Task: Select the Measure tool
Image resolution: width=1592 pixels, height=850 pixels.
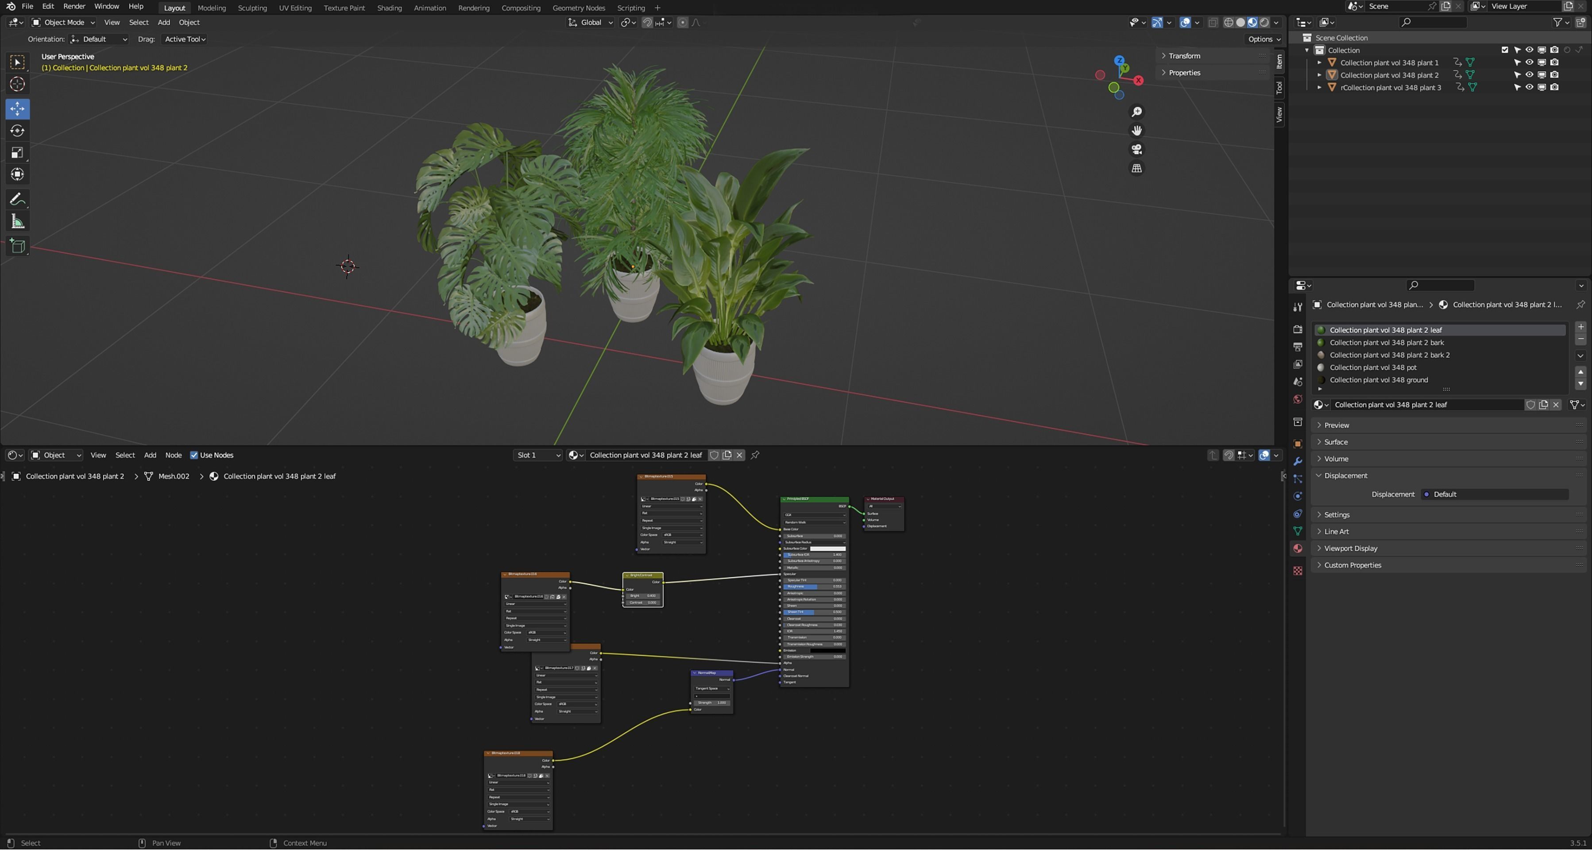Action: click(17, 221)
